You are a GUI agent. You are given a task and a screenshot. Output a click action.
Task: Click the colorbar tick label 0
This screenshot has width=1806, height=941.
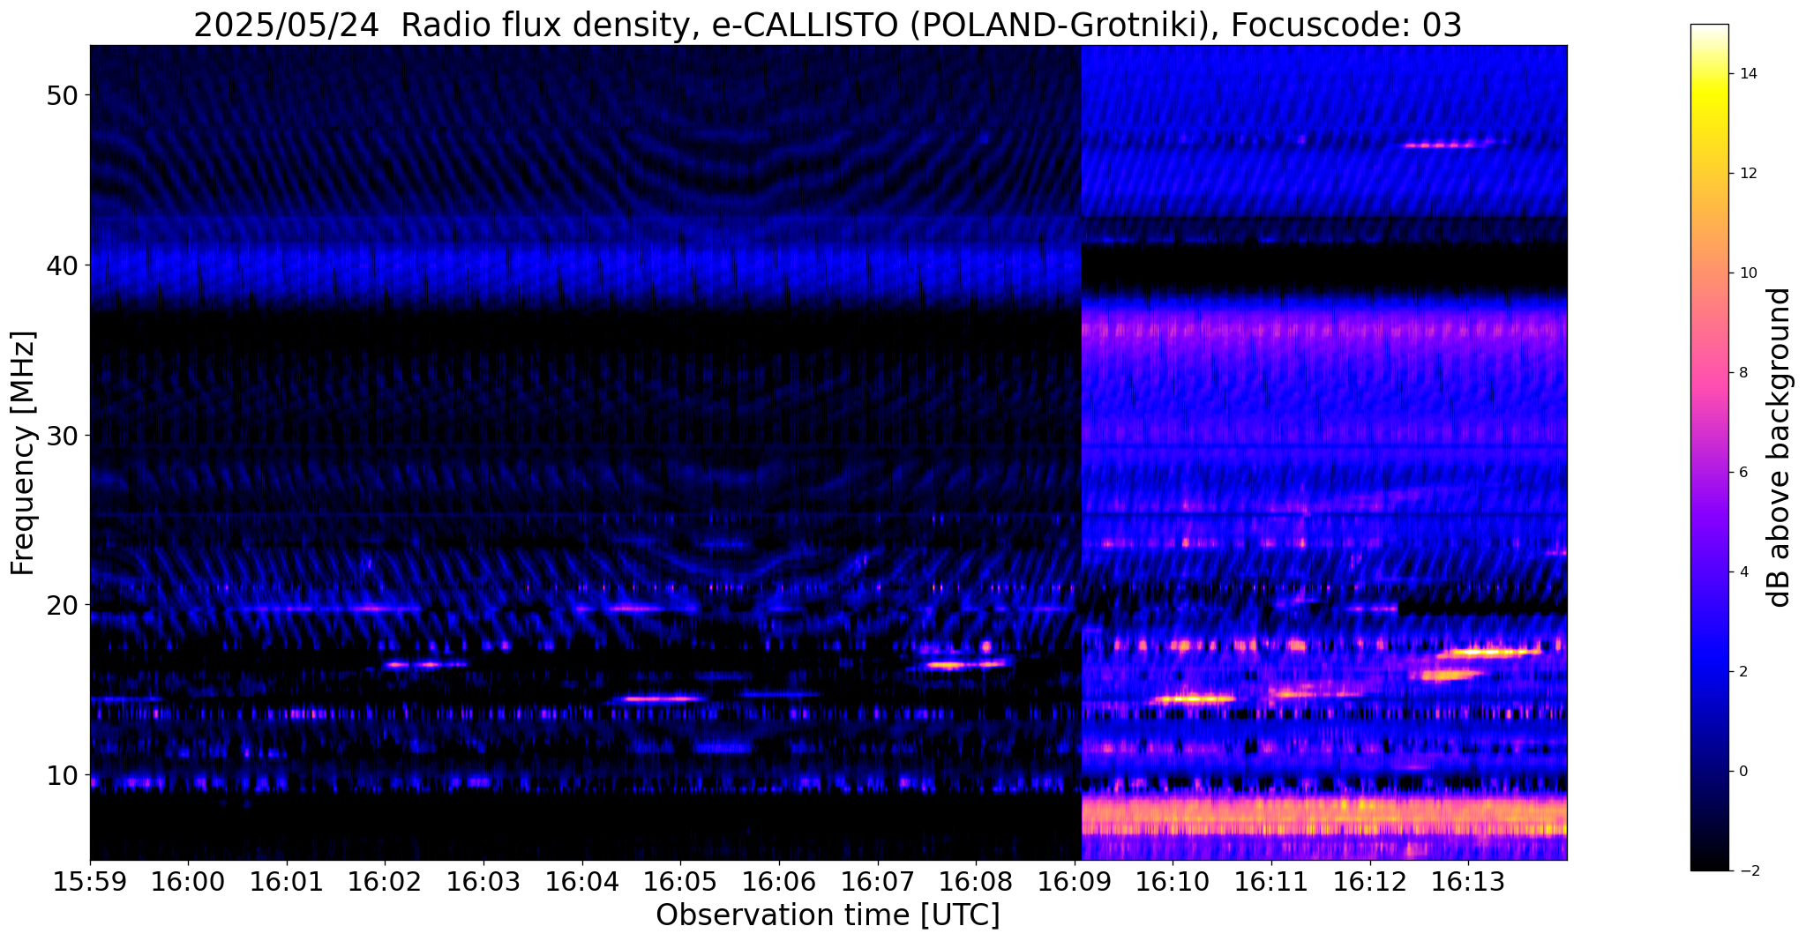(x=1743, y=772)
